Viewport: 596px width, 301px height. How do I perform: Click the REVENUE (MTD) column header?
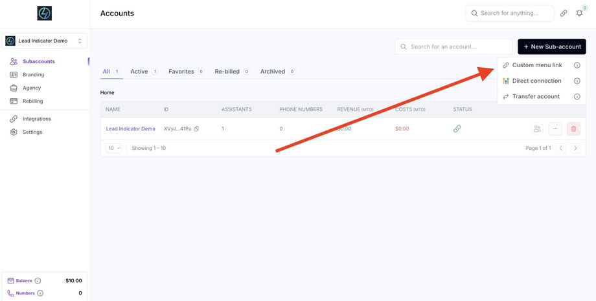click(x=356, y=110)
